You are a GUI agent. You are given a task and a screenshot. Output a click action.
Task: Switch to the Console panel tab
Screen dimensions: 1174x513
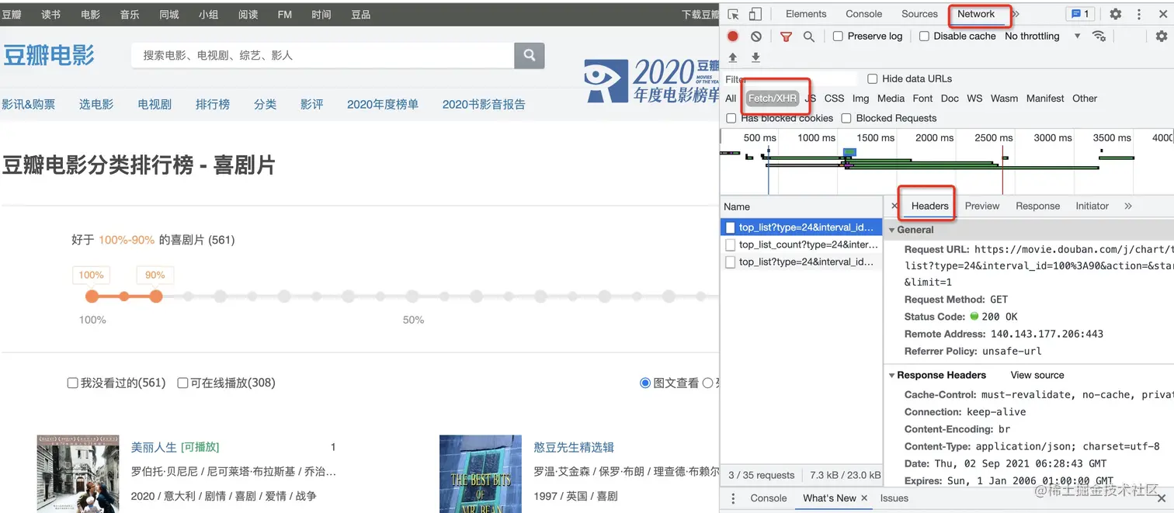pos(864,14)
